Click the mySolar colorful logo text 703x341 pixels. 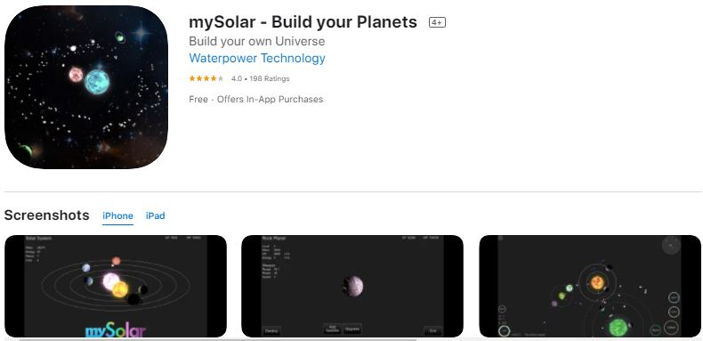click(116, 331)
